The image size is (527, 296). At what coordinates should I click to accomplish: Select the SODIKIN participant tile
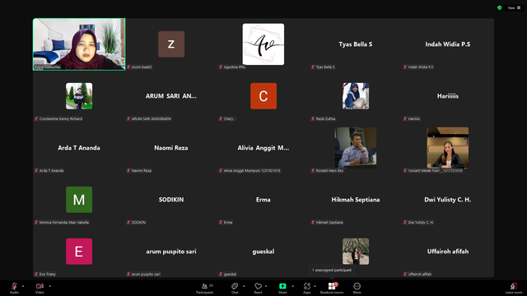coord(171,200)
